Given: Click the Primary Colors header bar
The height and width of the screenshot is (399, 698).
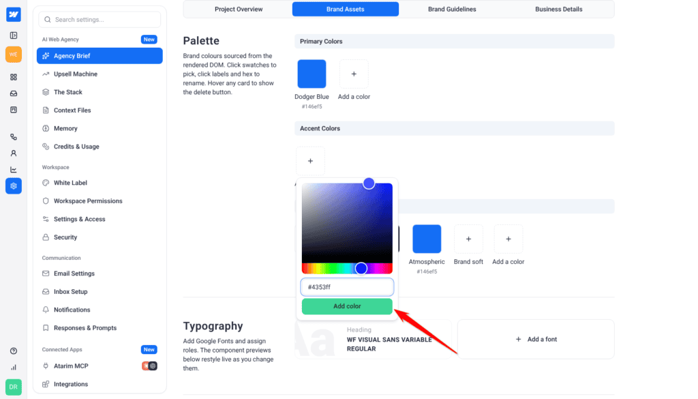Looking at the screenshot, I should point(455,42).
